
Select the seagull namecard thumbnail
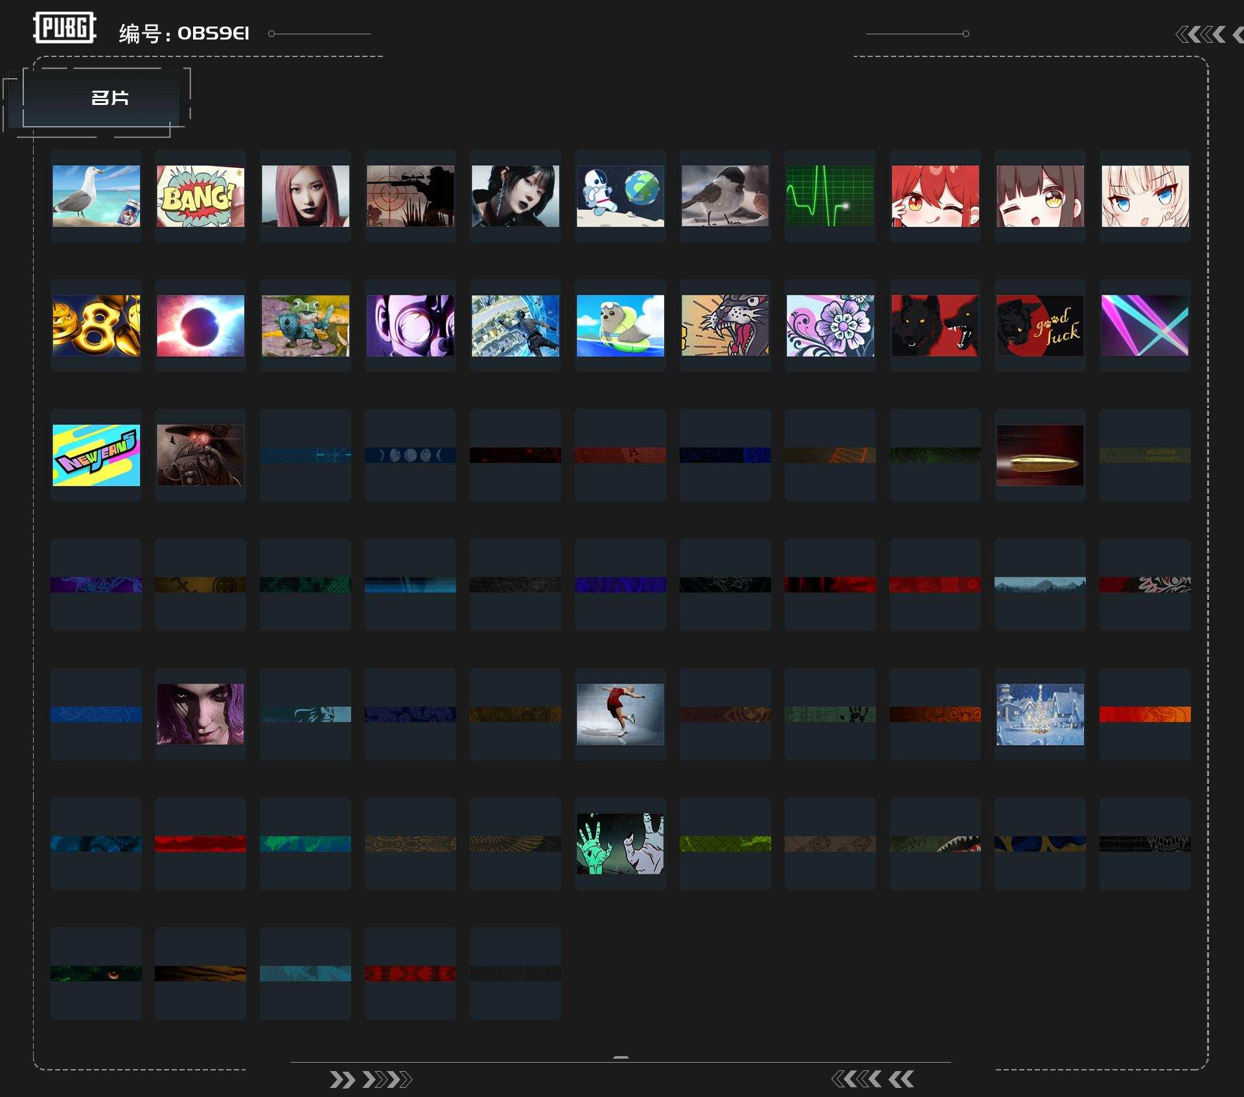pyautogui.click(x=96, y=196)
